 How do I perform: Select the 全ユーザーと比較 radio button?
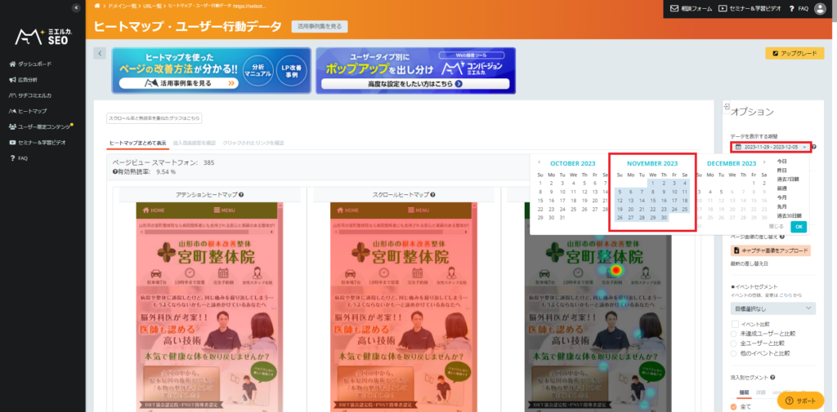point(735,343)
